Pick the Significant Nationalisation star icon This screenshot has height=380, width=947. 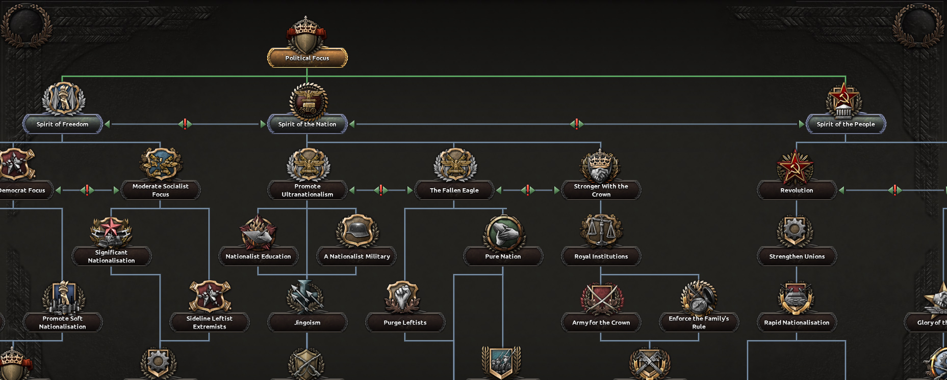(111, 232)
